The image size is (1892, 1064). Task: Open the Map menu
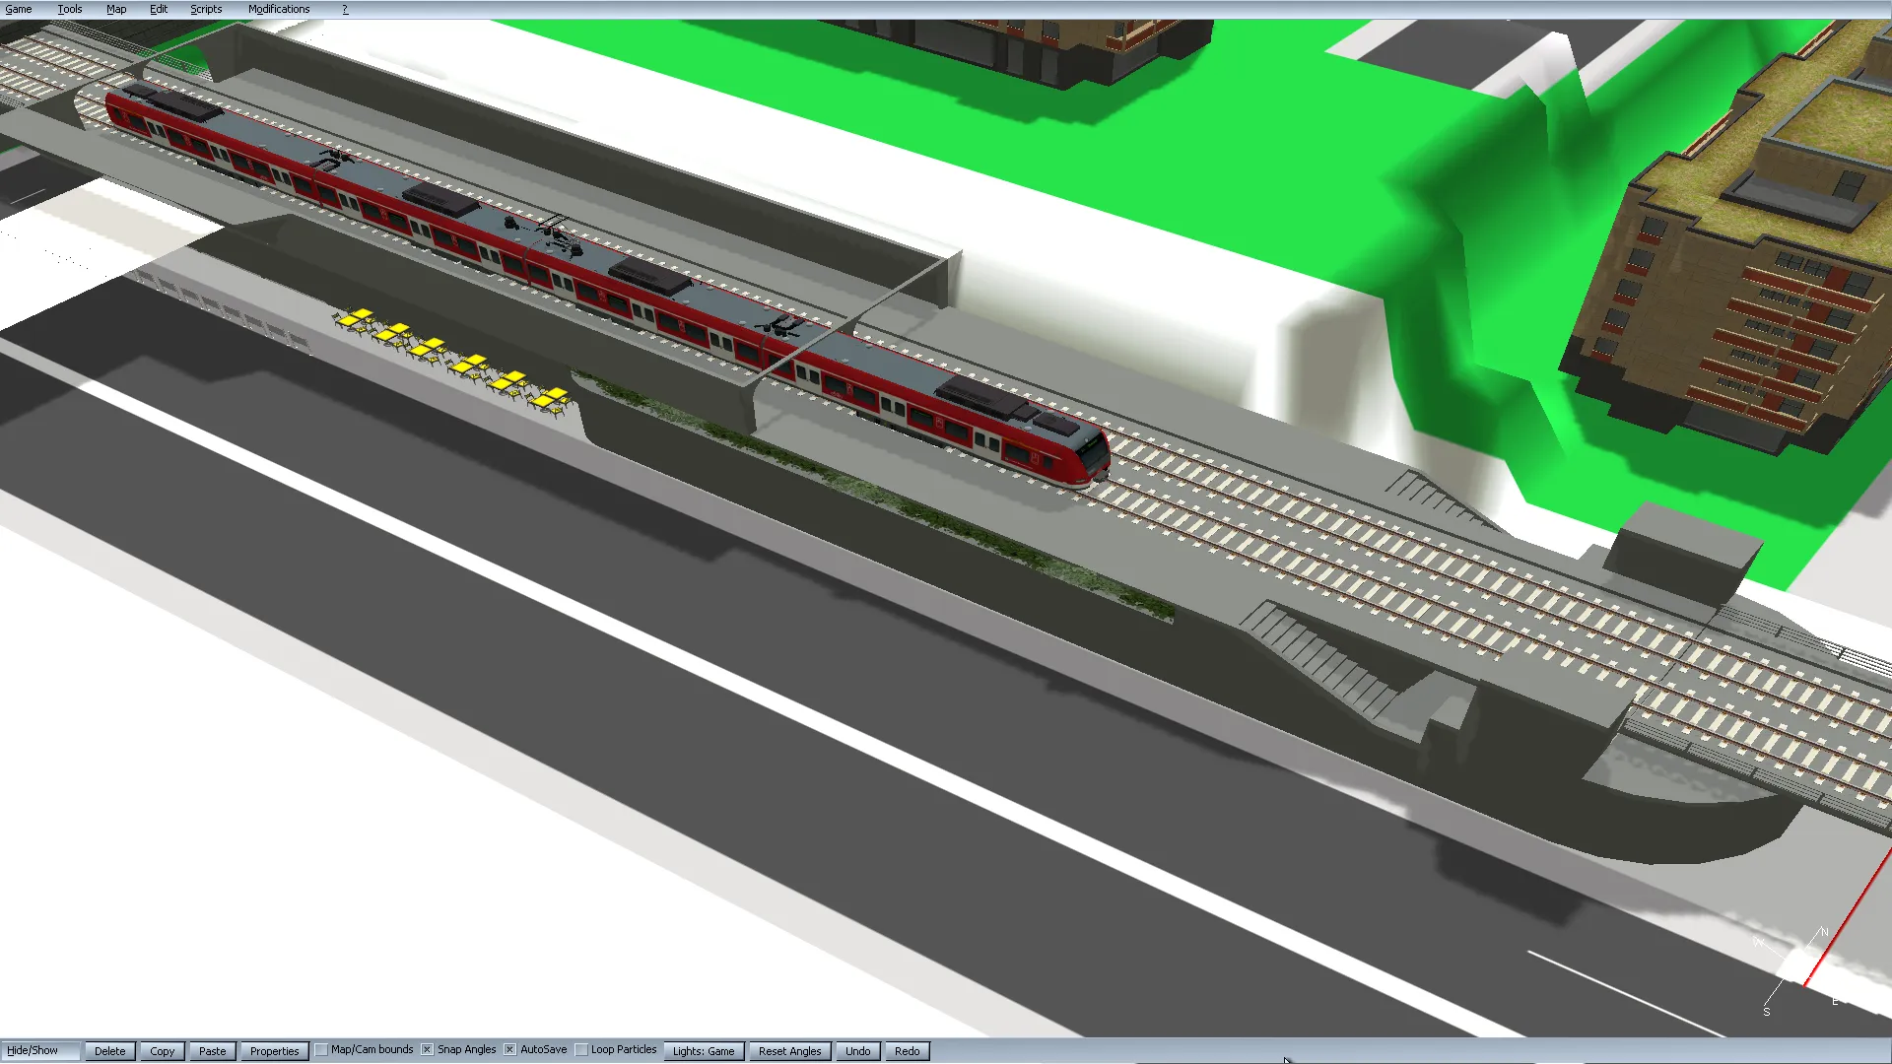[116, 9]
